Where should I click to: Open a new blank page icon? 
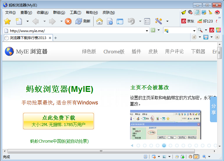[x=19, y=21]
